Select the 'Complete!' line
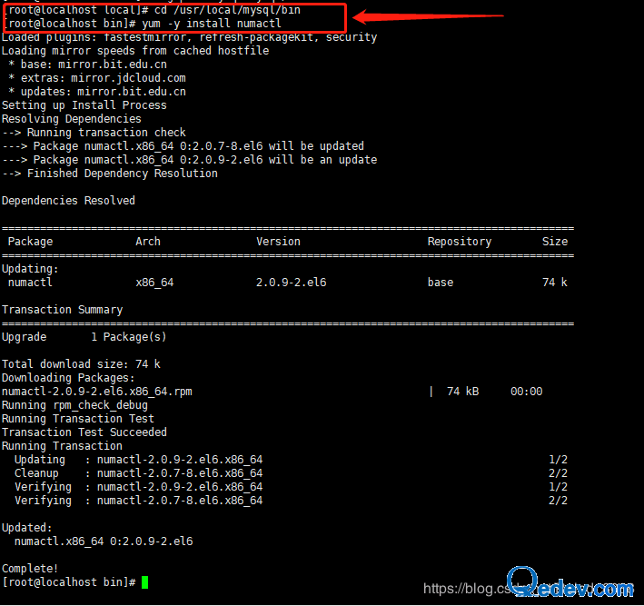This screenshot has height=606, width=644. tap(30, 569)
